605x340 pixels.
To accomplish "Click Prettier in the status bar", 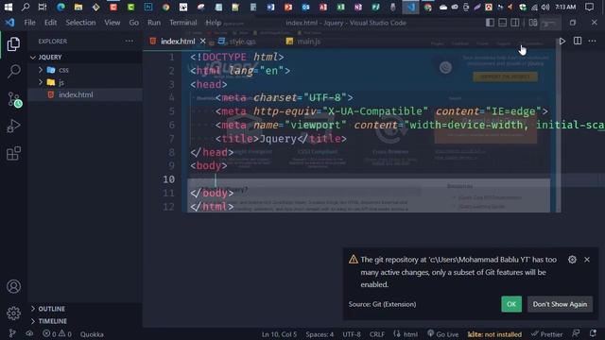I will (x=546, y=333).
